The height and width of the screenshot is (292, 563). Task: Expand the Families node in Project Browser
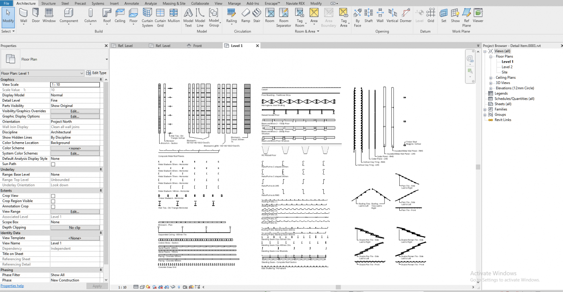click(x=485, y=109)
